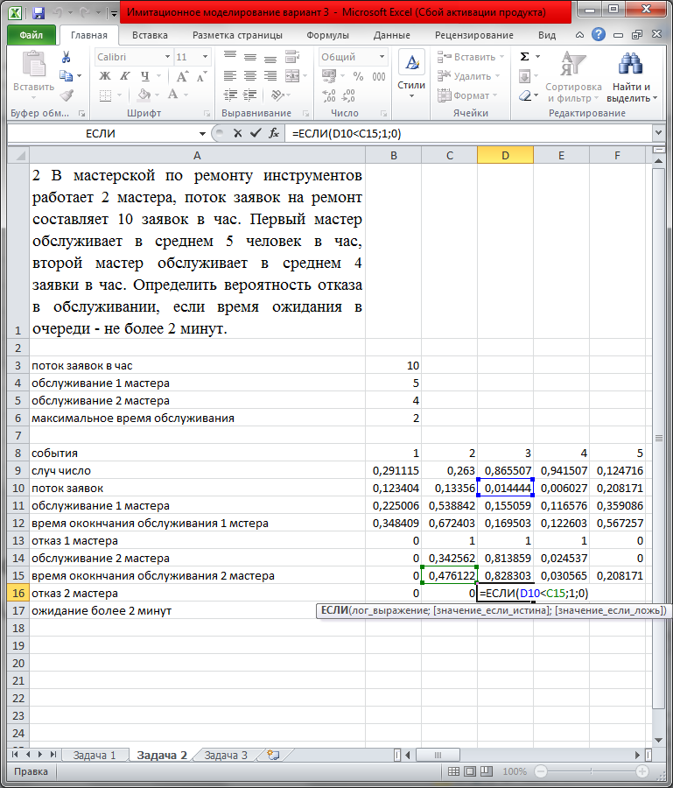This screenshot has width=673, height=788.
Task: Switch to Page Layout view in status bar
Action: point(470,771)
